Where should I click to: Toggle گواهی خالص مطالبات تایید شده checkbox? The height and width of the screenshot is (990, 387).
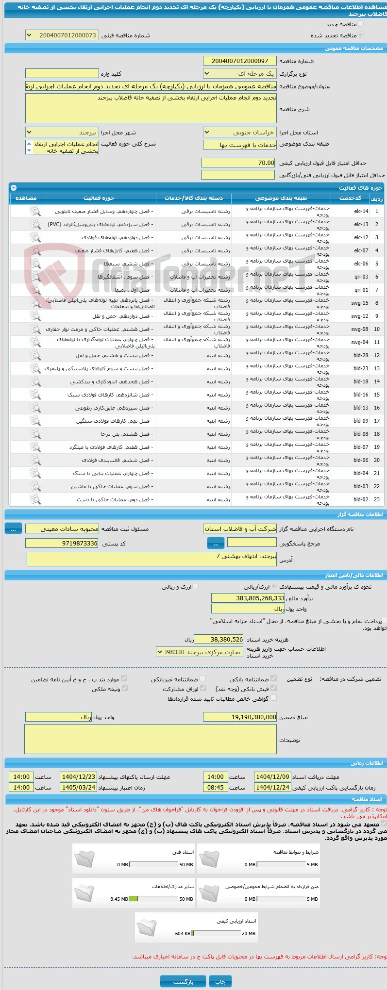pos(273,698)
